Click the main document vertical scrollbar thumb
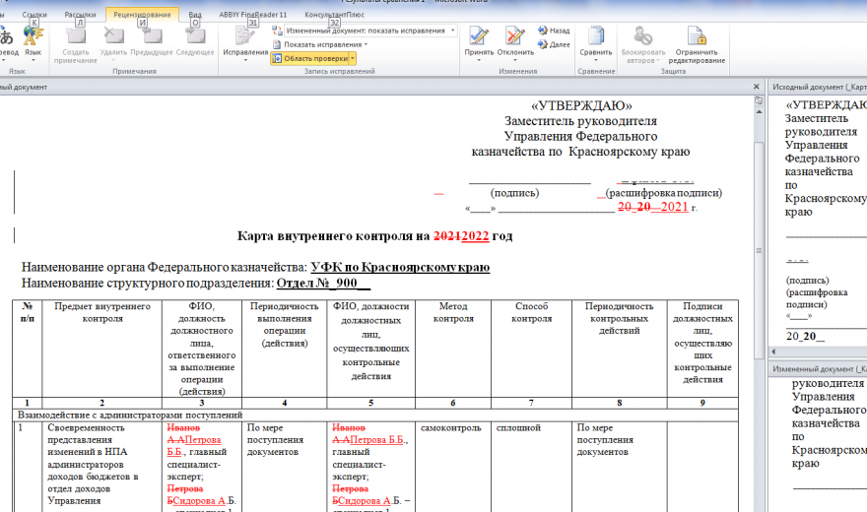The width and height of the screenshot is (867, 512). 760,250
